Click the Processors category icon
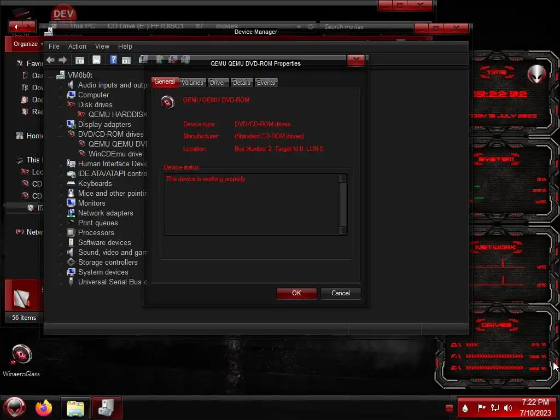Image resolution: width=560 pixels, height=420 pixels. tap(71, 232)
